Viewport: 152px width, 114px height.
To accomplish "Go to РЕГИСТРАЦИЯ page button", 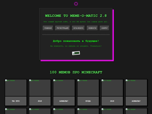I will pyautogui.click(x=62, y=28).
